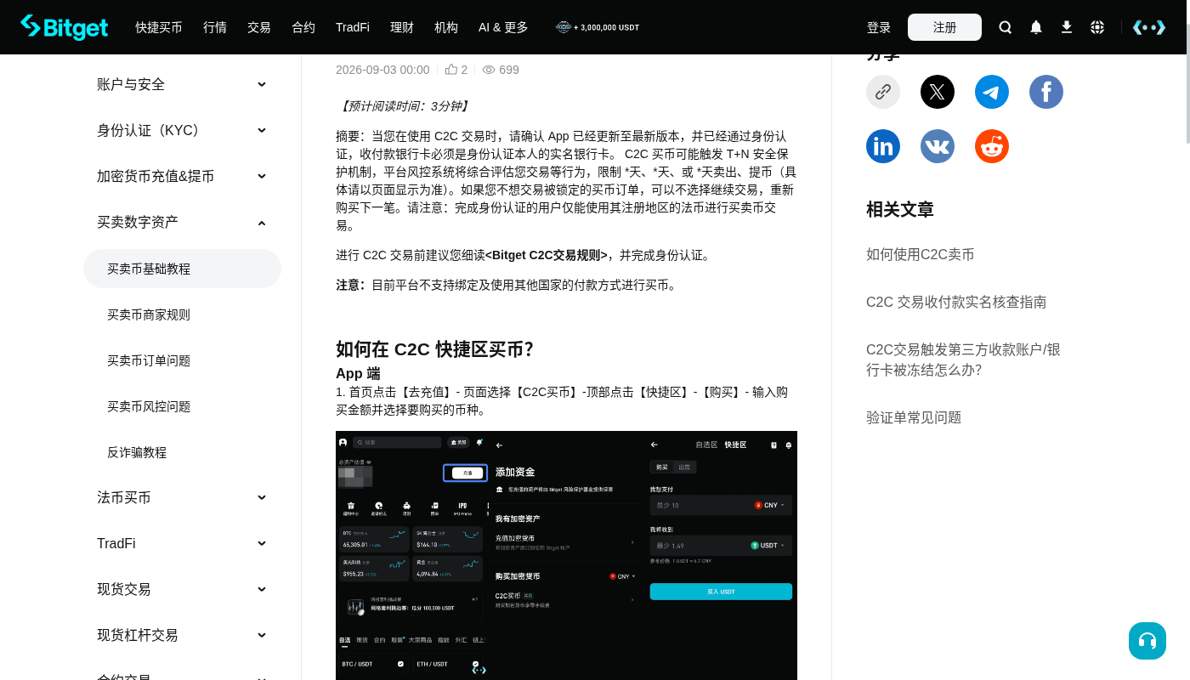Screen dimensions: 1190x680
Task: Collapse 买卖数字资产 section
Action: pyautogui.click(x=182, y=222)
